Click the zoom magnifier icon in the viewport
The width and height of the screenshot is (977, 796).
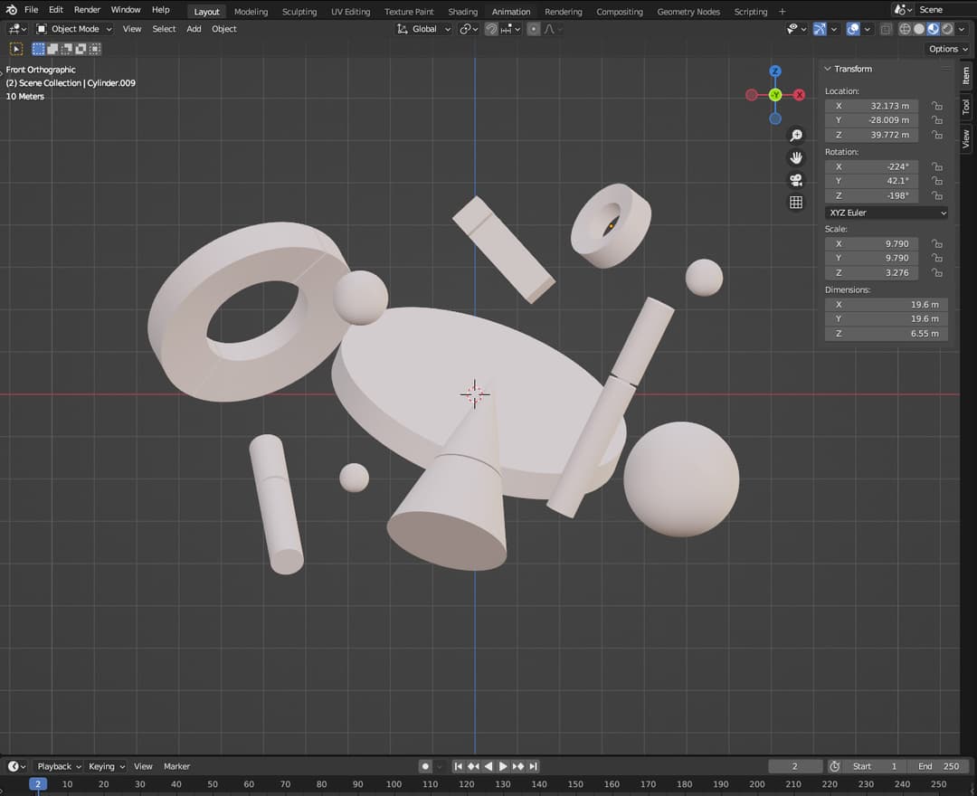pos(796,135)
